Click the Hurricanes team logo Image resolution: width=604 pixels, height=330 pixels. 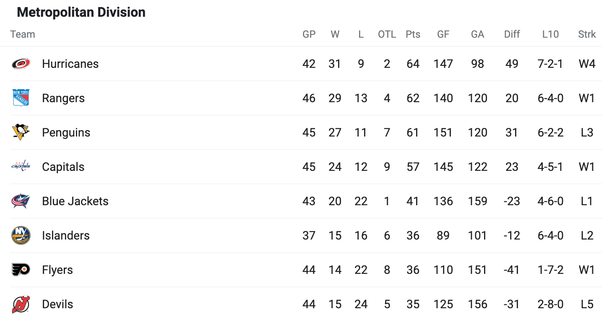click(x=21, y=64)
